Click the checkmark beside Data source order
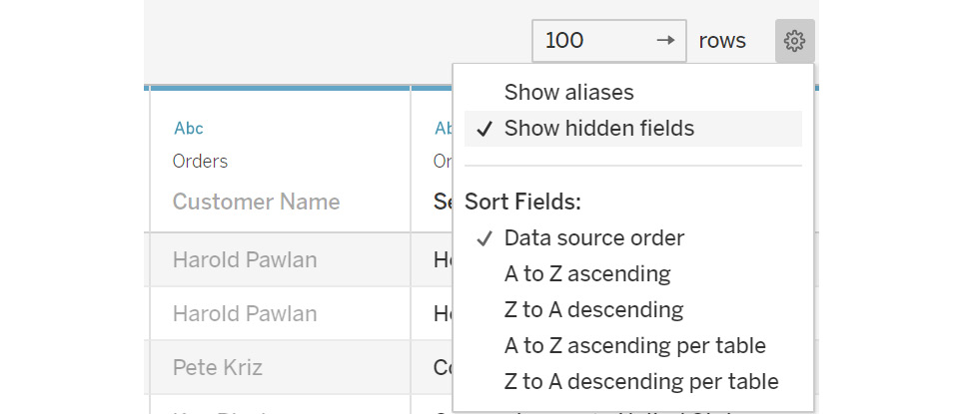Image resolution: width=962 pixels, height=414 pixels. [484, 238]
